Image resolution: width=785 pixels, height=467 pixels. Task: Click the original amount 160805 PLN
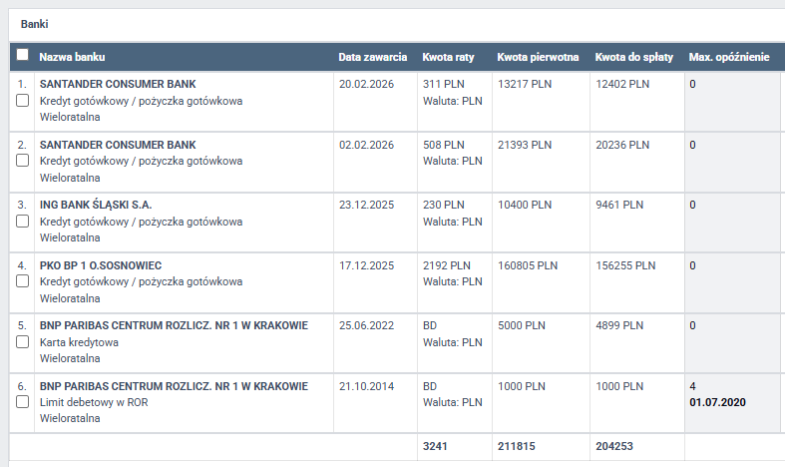[x=528, y=265]
